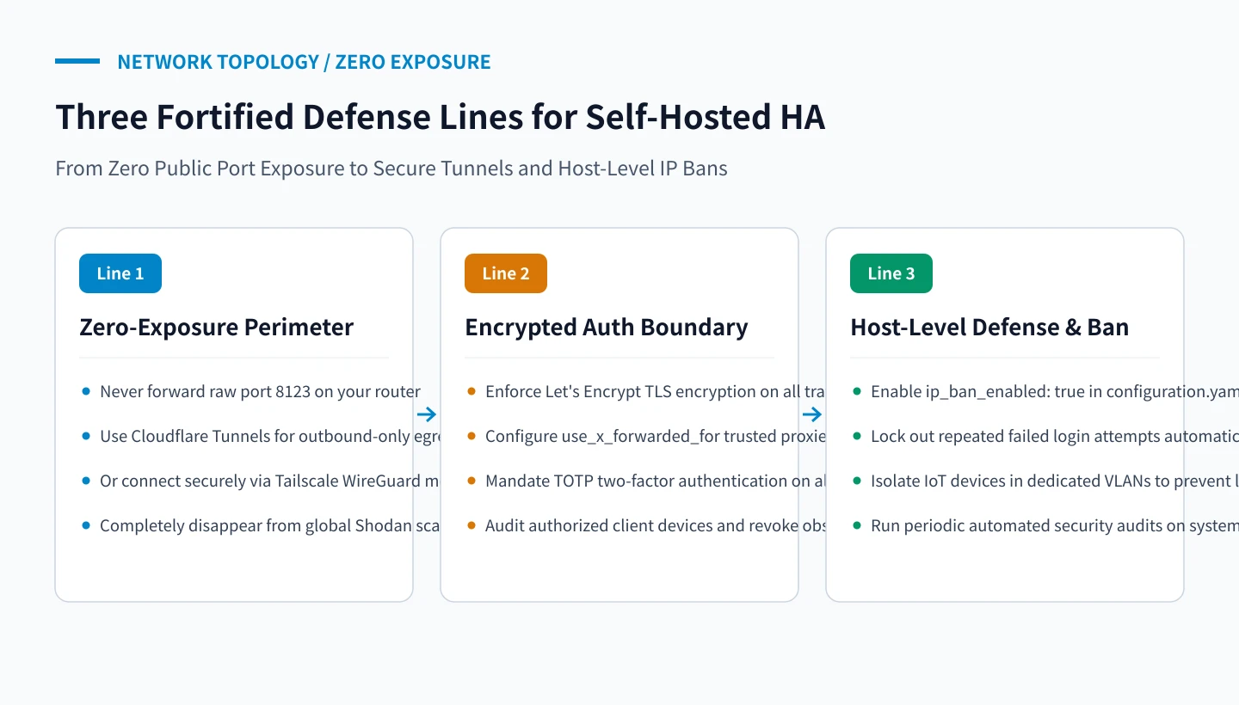Click 'Use Cloudflare Tunnels' bullet text
The height and width of the screenshot is (705, 1239).
click(270, 436)
